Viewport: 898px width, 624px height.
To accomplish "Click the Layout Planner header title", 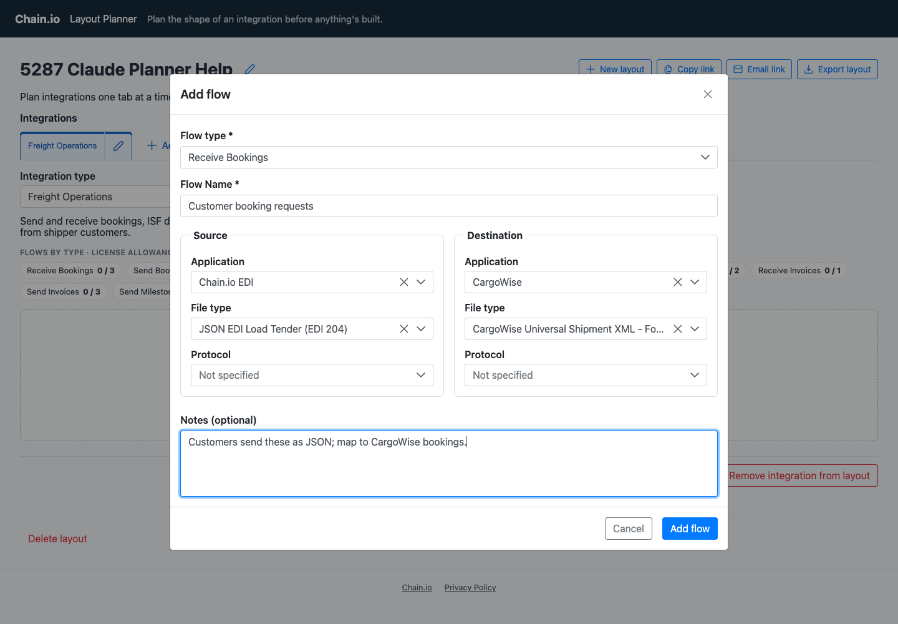I will [103, 19].
